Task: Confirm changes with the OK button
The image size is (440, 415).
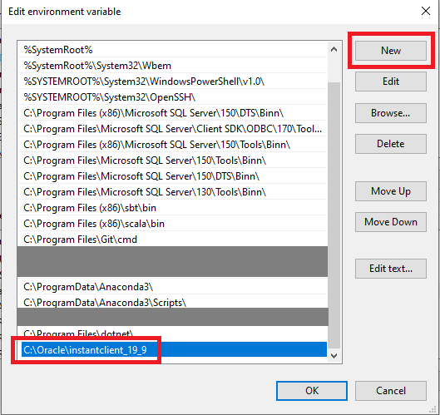Action: pyautogui.click(x=312, y=391)
